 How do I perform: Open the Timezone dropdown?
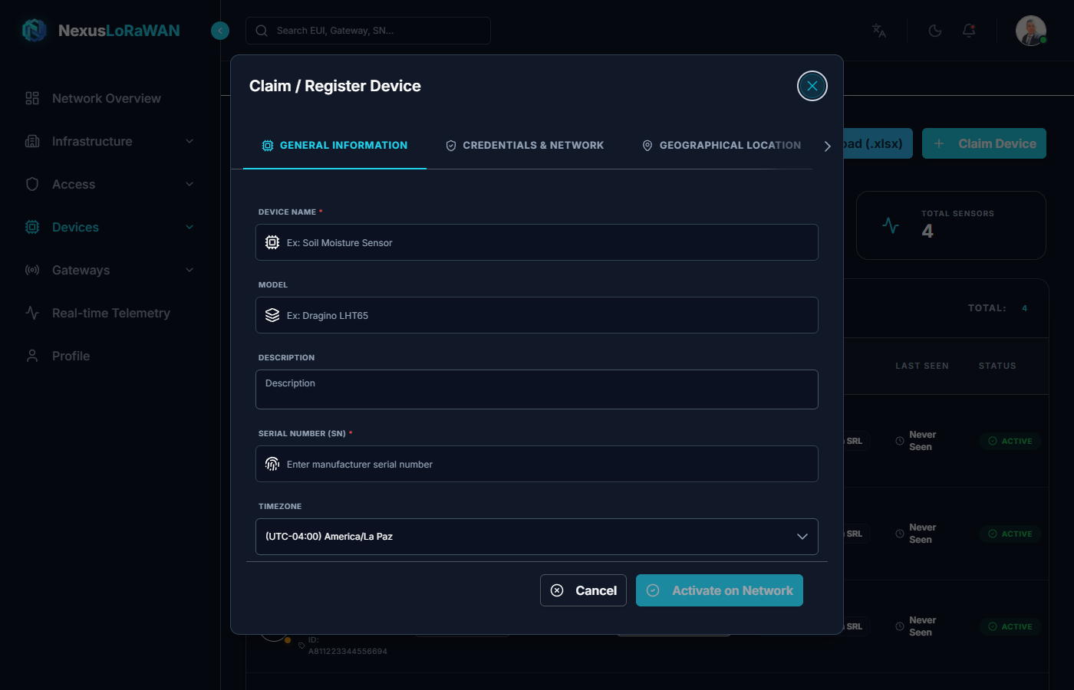tap(537, 537)
